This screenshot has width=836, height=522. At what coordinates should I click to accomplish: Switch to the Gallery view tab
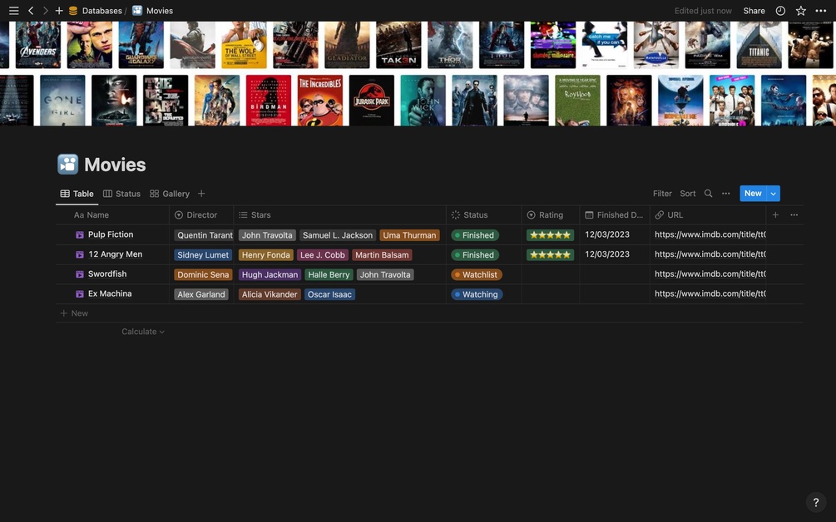coord(170,194)
